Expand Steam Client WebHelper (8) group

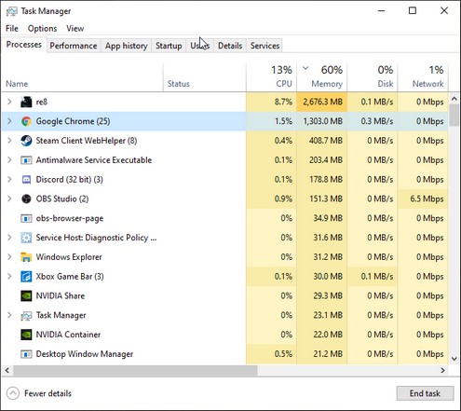(x=9, y=141)
